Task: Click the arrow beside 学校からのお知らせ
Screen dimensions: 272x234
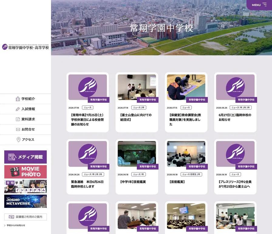Action: coord(5,225)
